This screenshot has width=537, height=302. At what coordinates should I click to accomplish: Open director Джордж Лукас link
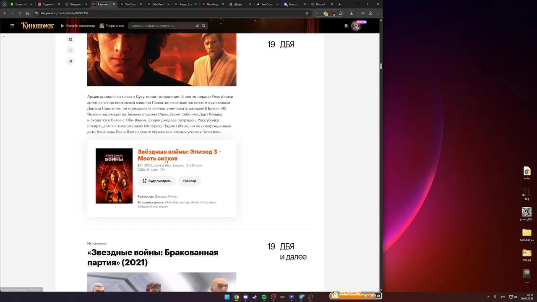166,196
